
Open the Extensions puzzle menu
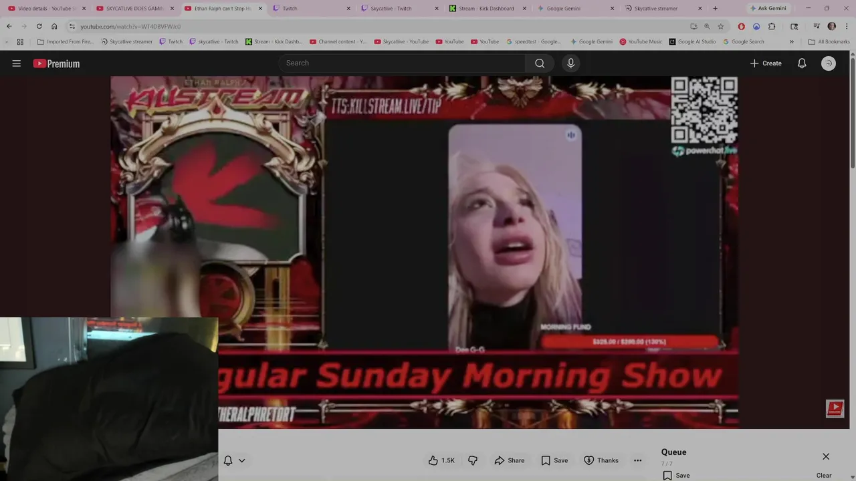pos(772,26)
